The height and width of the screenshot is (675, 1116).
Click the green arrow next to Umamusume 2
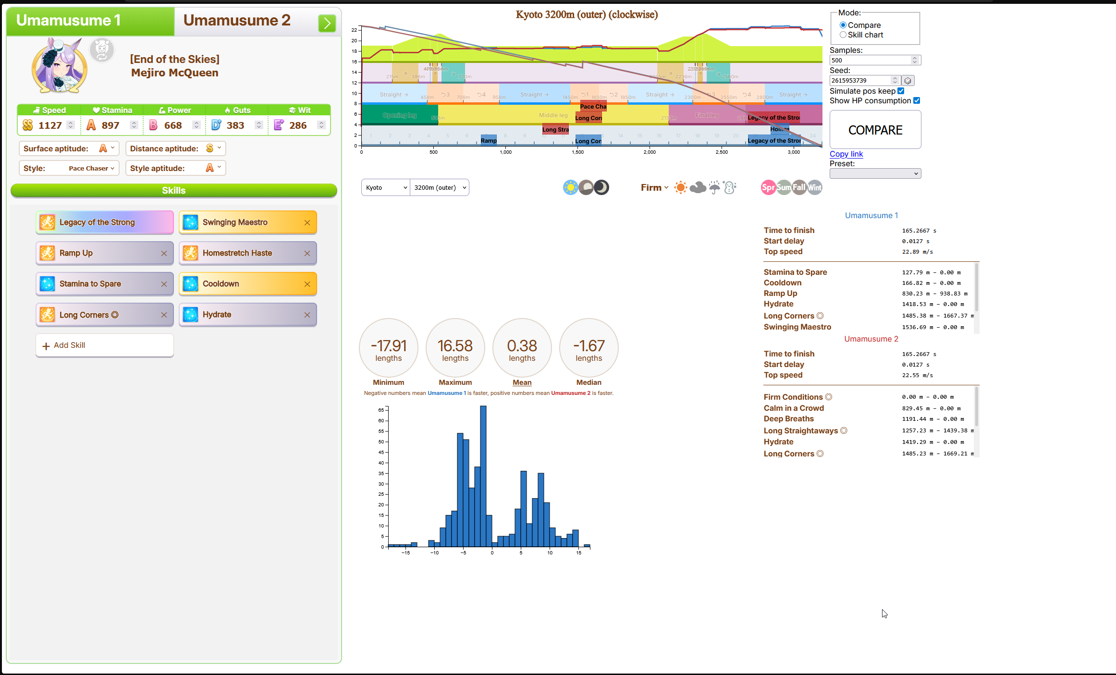[x=327, y=23]
